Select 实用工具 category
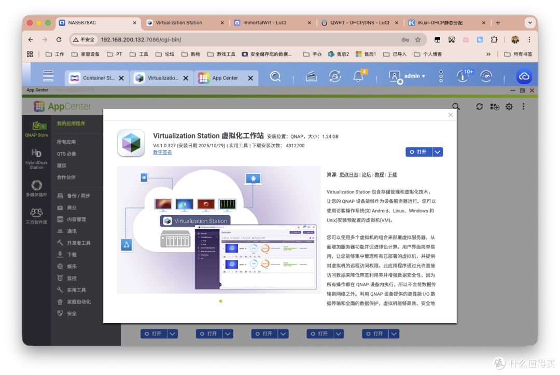Screen dimensions: 560x375 (72, 290)
